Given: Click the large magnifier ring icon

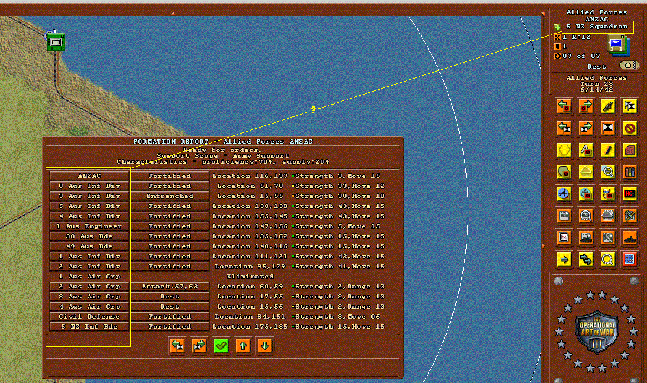Looking at the screenshot, I should point(608,259).
